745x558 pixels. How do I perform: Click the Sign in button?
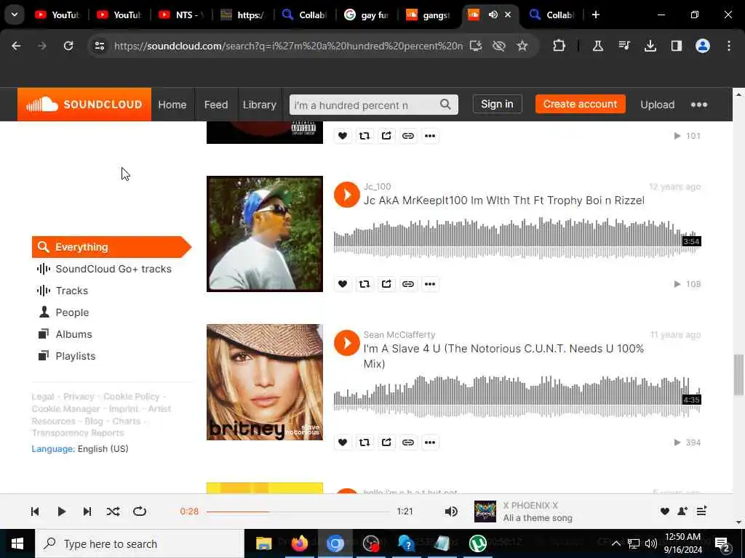point(497,104)
